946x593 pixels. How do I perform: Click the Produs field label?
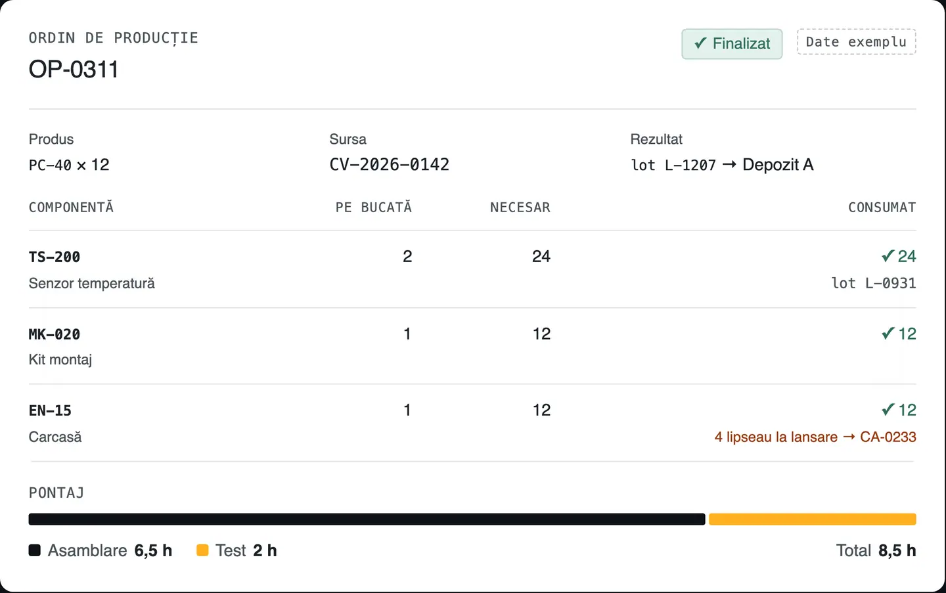click(x=51, y=139)
